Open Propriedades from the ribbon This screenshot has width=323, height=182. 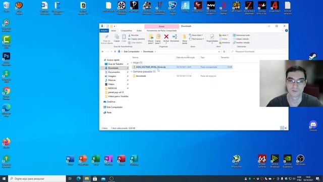pos(212,38)
